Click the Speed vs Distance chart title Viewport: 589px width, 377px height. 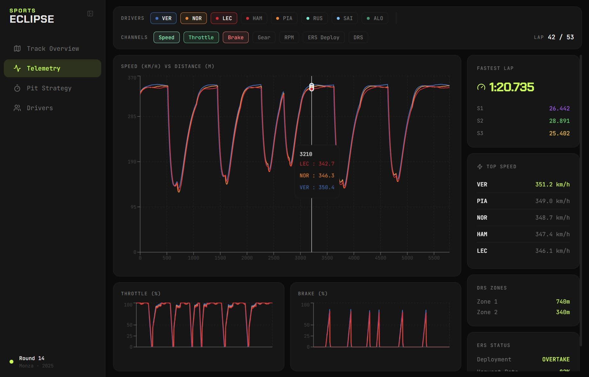coord(168,66)
